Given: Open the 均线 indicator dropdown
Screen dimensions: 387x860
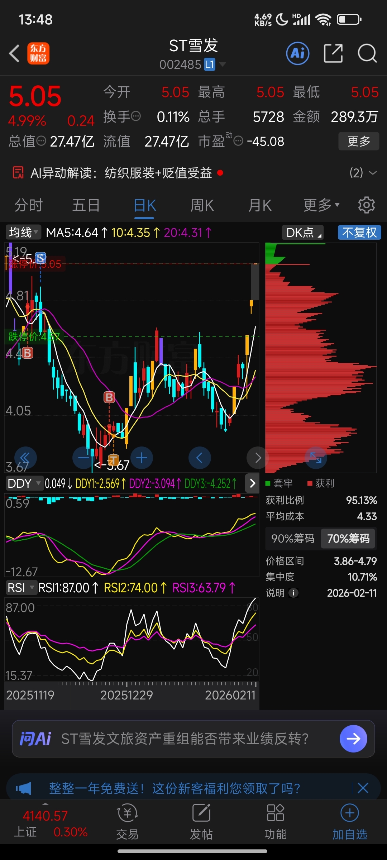Looking at the screenshot, I should pyautogui.click(x=23, y=232).
